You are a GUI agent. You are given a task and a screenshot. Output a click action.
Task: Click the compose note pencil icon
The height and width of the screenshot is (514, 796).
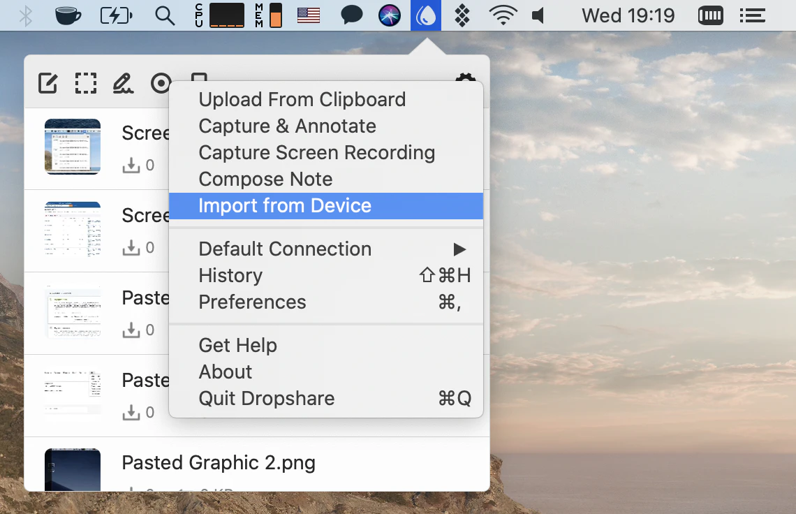click(x=47, y=83)
